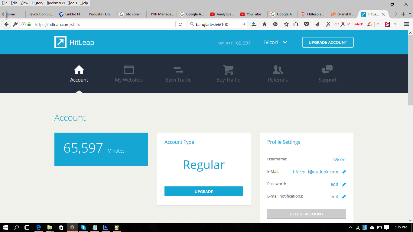The image size is (413, 232).
Task: Click the UPGRADE ACCOUNT button
Action: (328, 42)
